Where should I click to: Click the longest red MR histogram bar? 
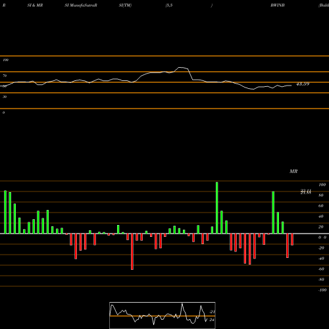click(x=132, y=251)
